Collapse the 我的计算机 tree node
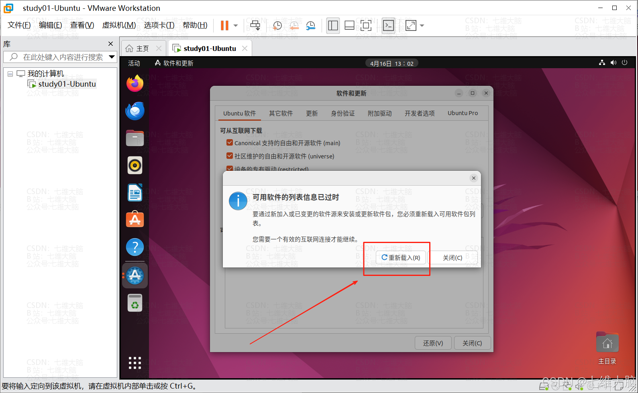Image resolution: width=638 pixels, height=393 pixels. point(10,74)
